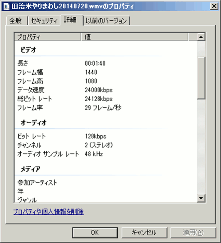Click the プロパティ column header
This screenshot has width=221, height=243.
pos(48,37)
